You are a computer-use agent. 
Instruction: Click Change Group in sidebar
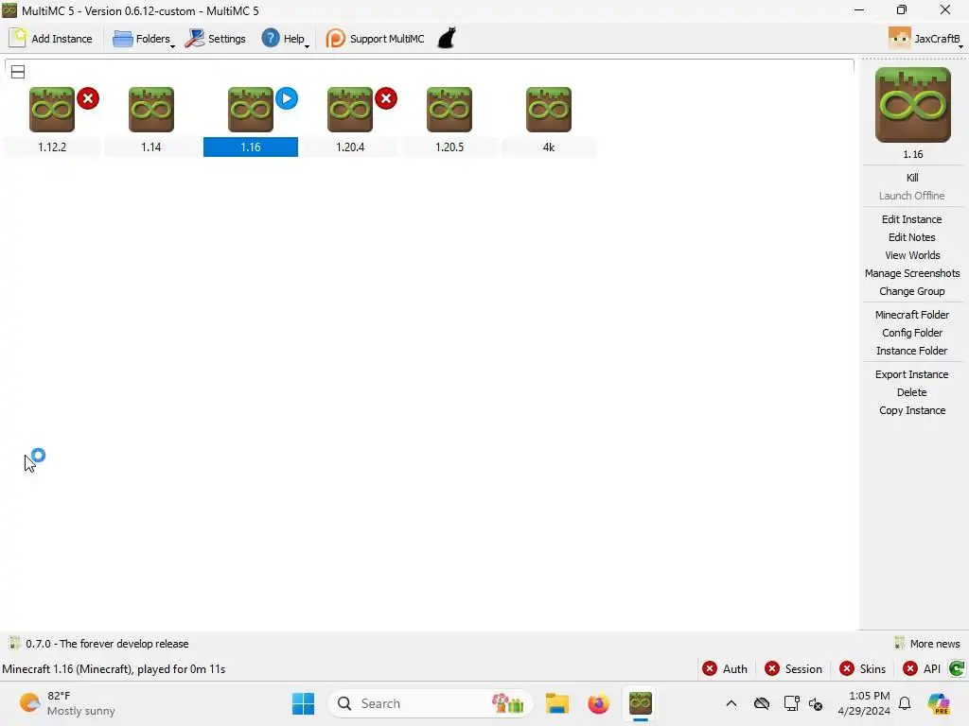(912, 291)
